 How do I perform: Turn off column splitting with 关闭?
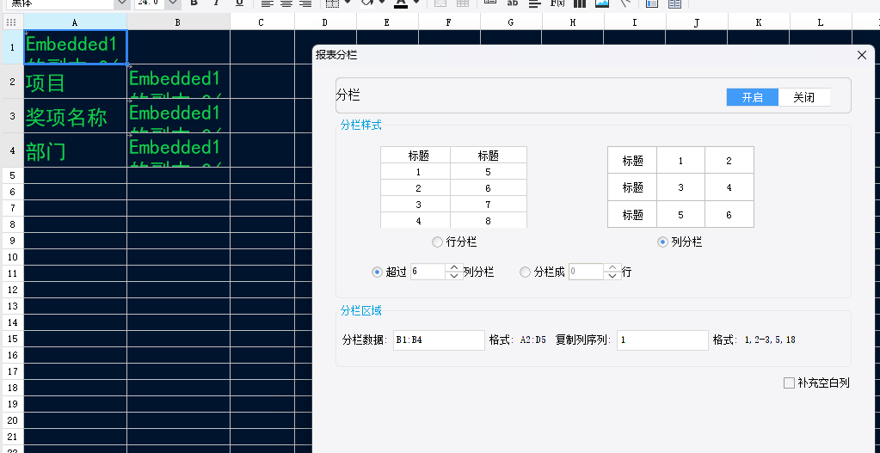803,97
